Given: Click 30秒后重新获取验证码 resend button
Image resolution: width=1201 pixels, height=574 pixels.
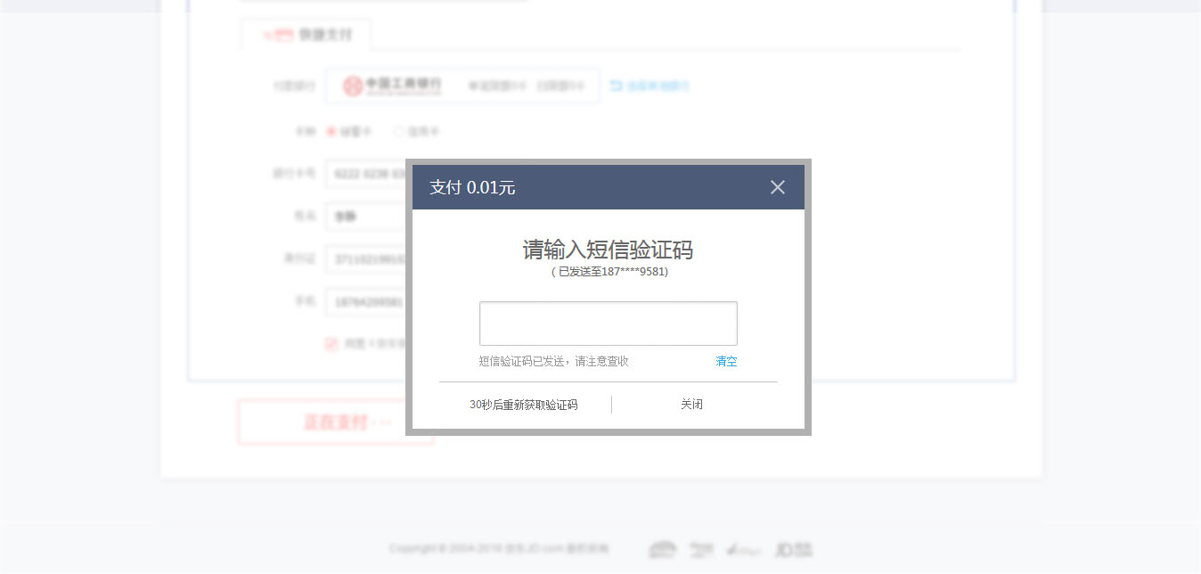Looking at the screenshot, I should tap(523, 405).
